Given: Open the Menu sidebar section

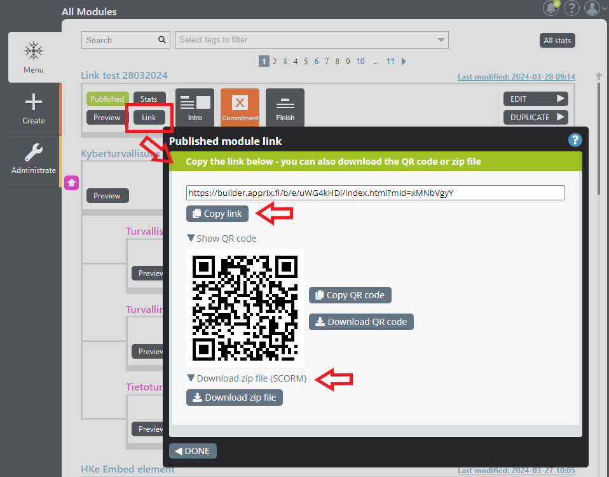Looking at the screenshot, I should (34, 57).
